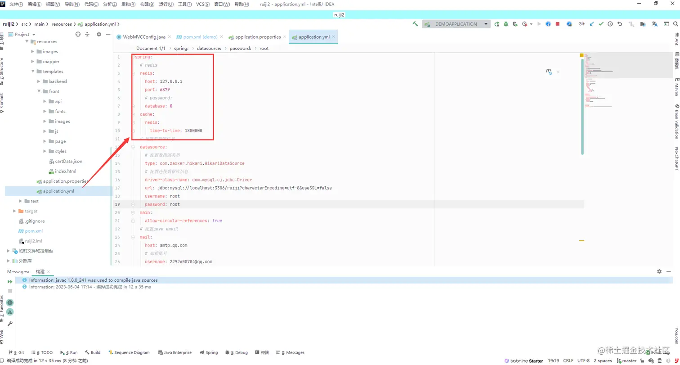Rollback changes with the undo arrow icon
This screenshot has height=365, width=680.
pos(620,24)
